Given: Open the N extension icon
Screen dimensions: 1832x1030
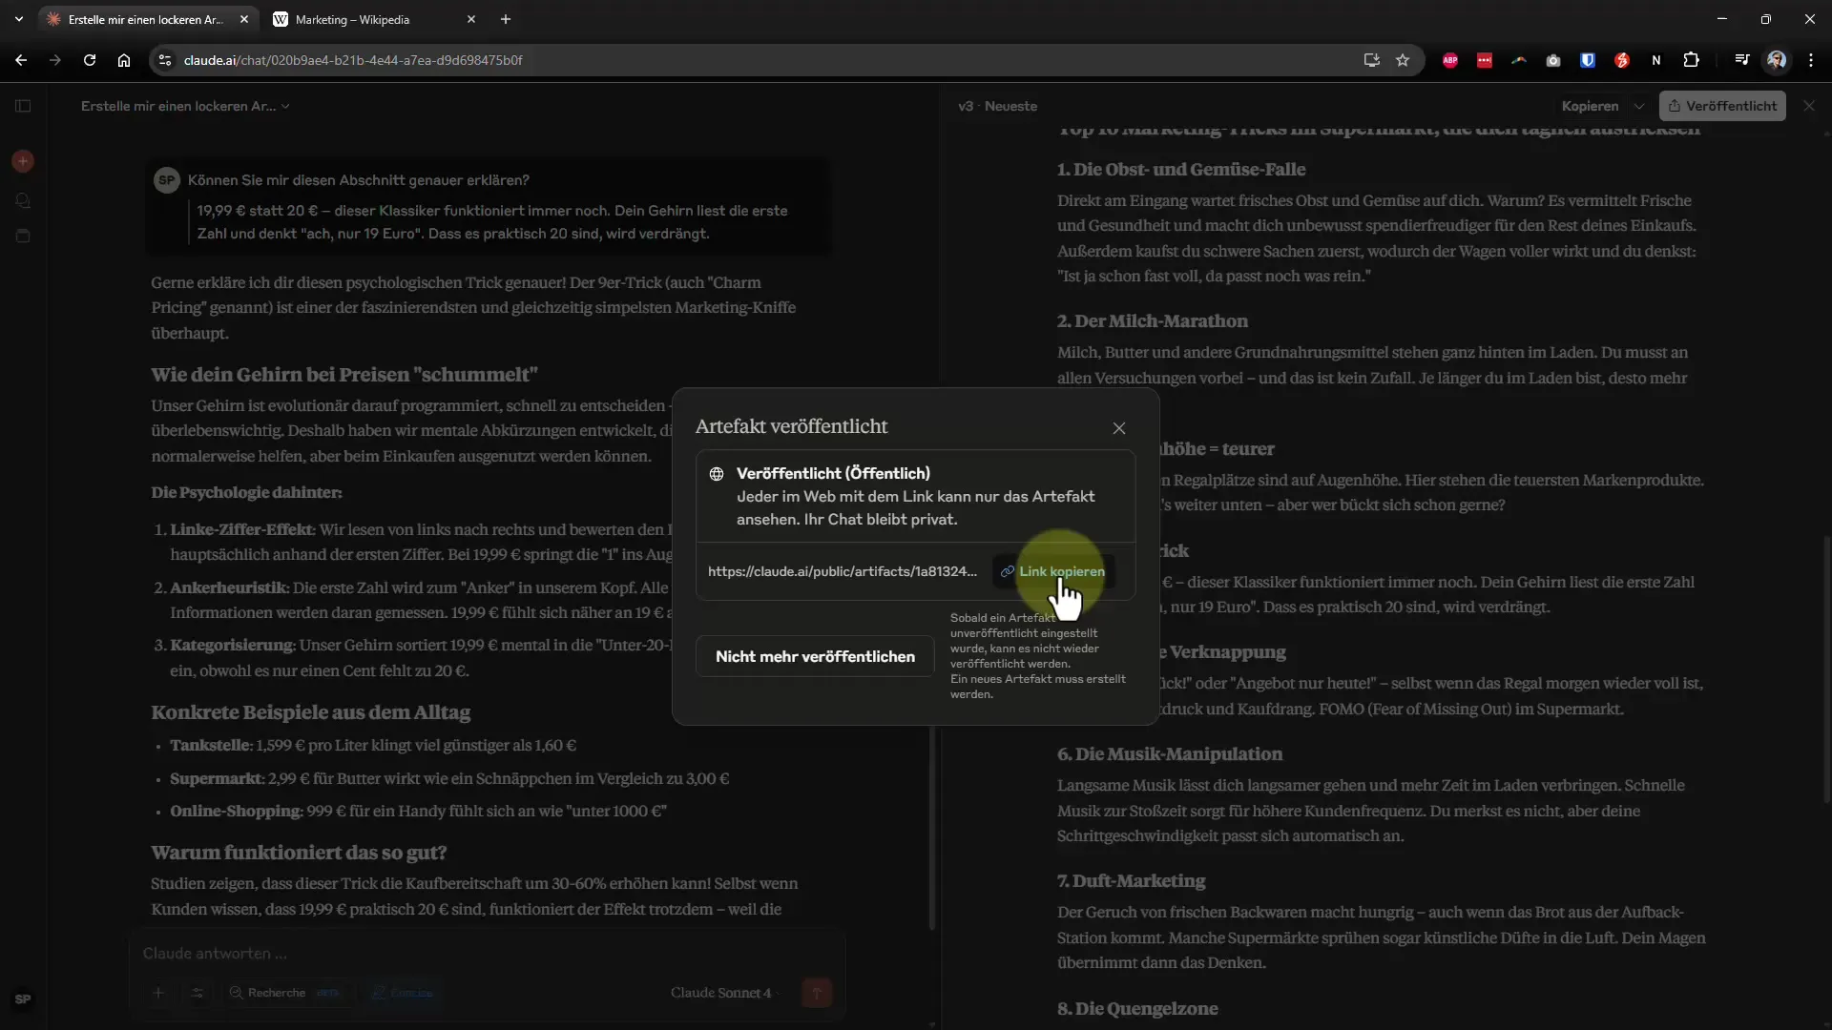Looking at the screenshot, I should tap(1656, 60).
